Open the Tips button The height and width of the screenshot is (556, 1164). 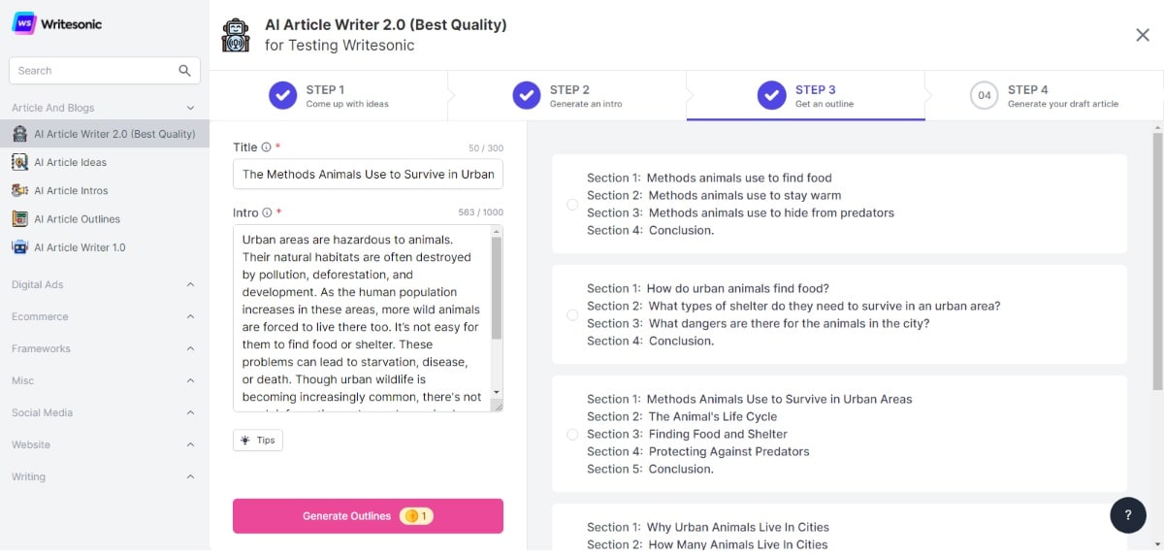coord(258,441)
